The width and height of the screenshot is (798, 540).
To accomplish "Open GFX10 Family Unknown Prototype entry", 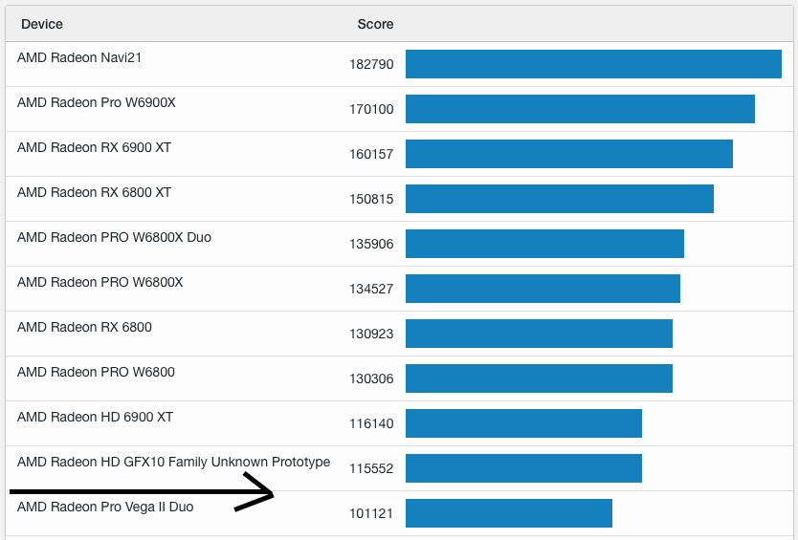I will (173, 462).
